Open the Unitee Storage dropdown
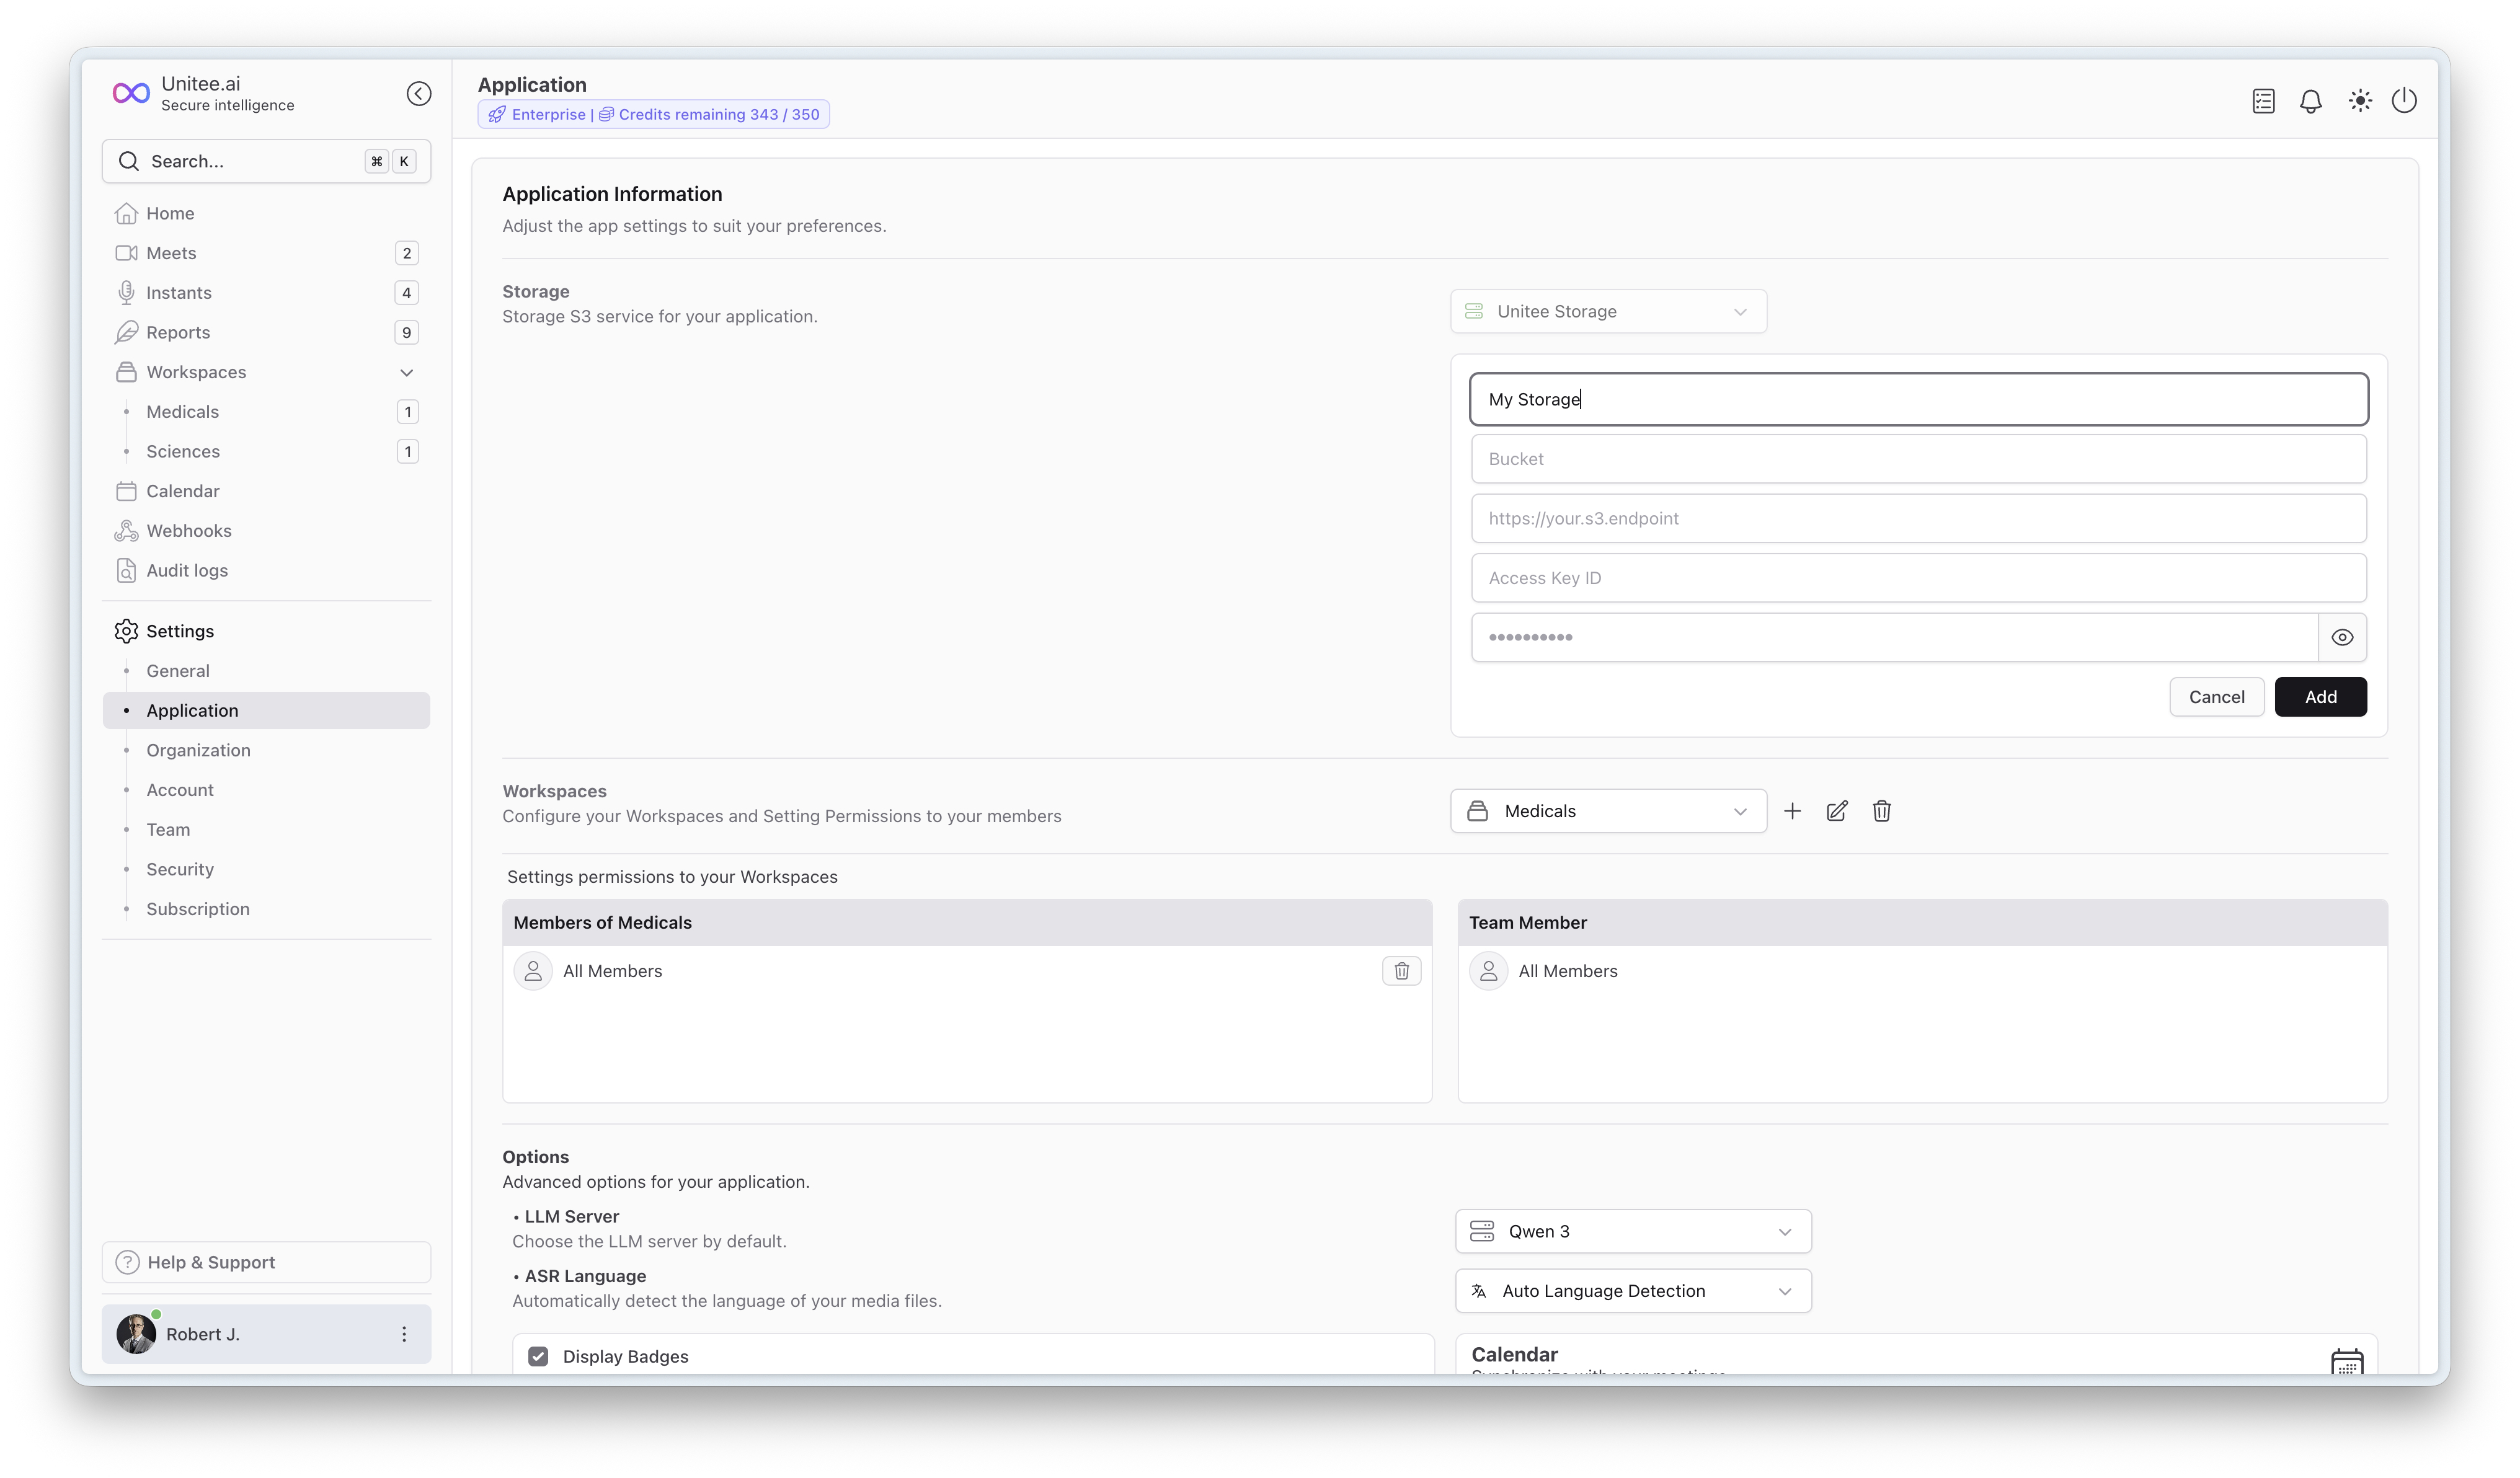The height and width of the screenshot is (1478, 2520). pos(1608,312)
